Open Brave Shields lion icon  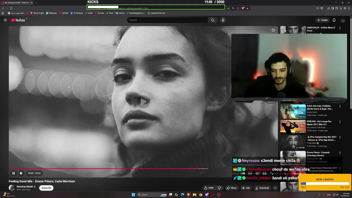coord(243,8)
